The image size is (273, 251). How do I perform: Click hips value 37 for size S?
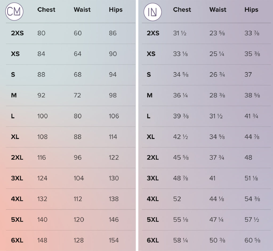pyautogui.click(x=248, y=75)
